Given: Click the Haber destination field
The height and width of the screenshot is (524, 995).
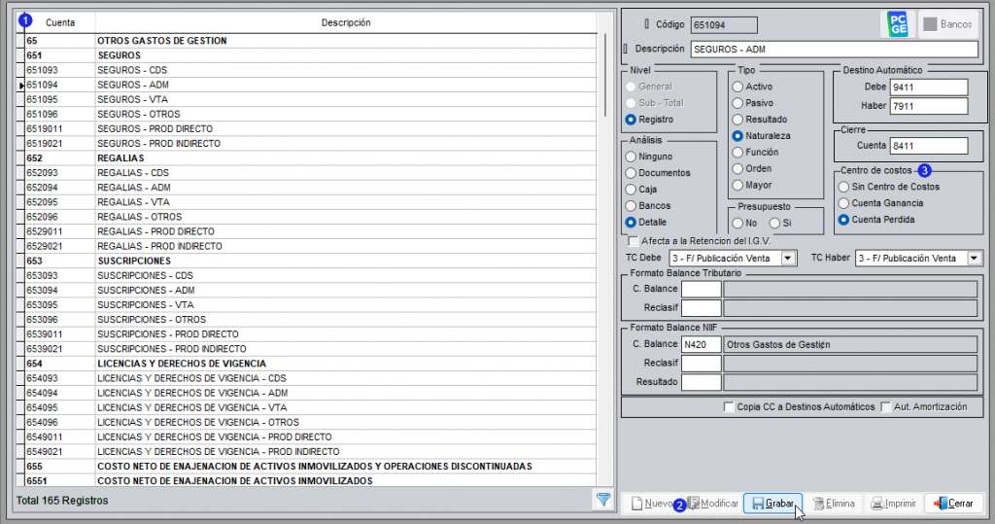Looking at the screenshot, I should click(929, 106).
